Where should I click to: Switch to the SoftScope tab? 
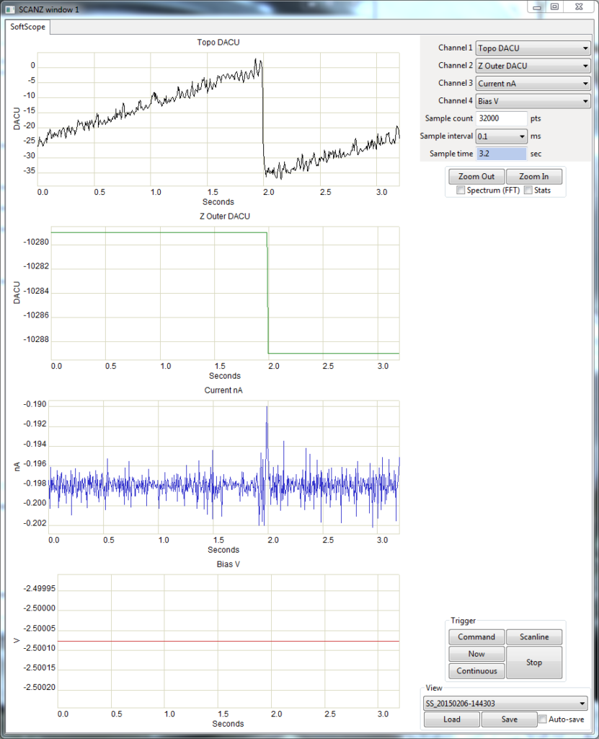coord(28,27)
